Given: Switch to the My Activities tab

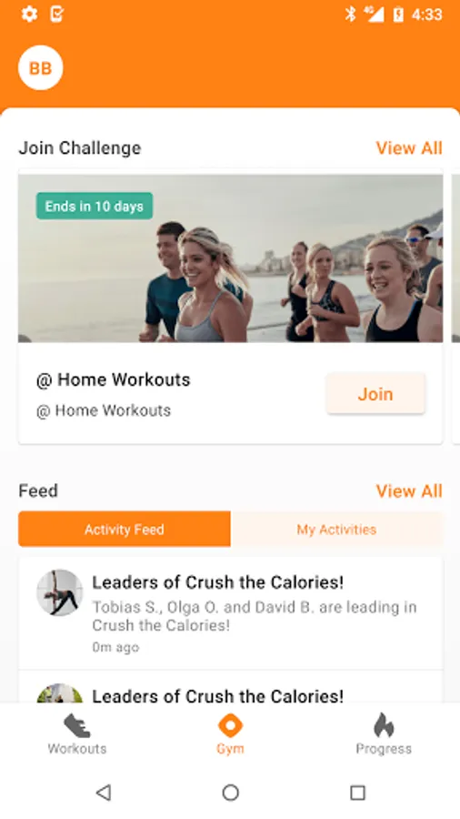Looking at the screenshot, I should (336, 529).
